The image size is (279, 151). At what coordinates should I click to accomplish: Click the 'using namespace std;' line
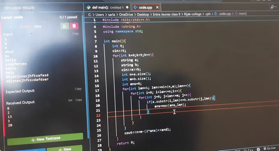(x=123, y=31)
